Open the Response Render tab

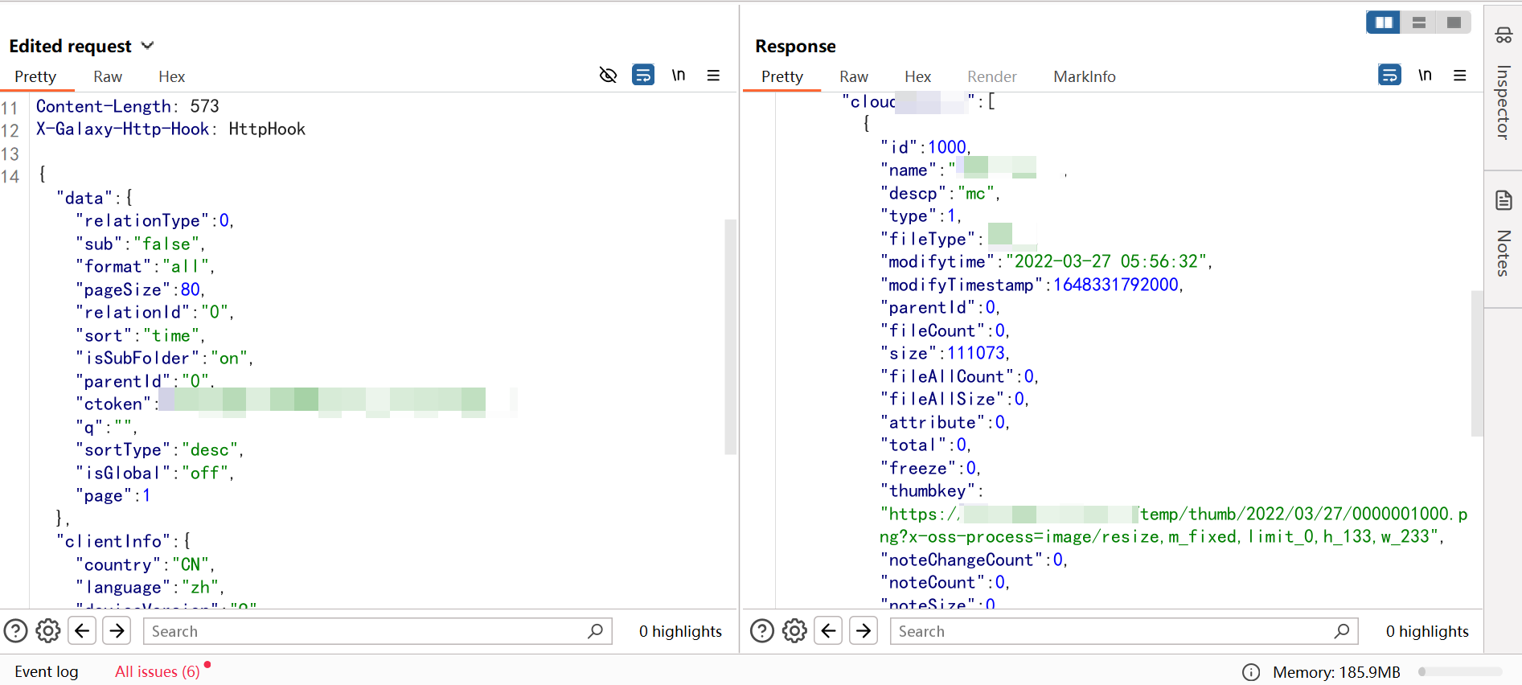[992, 76]
